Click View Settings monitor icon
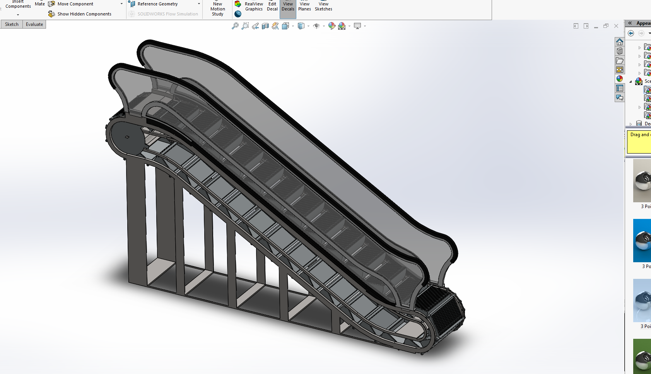 pos(357,26)
